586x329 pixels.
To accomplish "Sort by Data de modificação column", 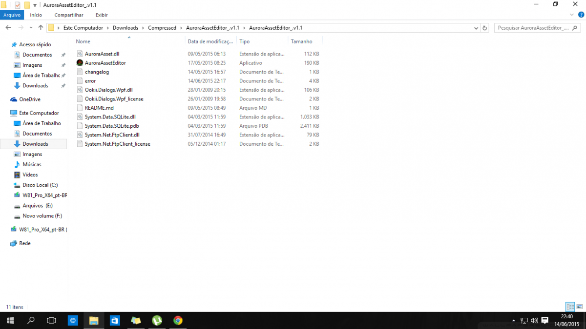I will [x=211, y=41].
